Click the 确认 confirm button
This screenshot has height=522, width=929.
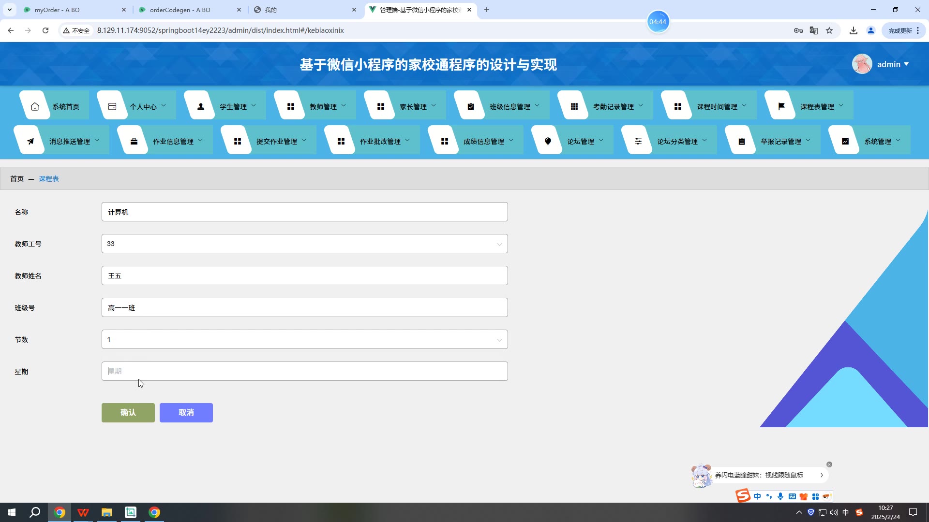click(128, 412)
